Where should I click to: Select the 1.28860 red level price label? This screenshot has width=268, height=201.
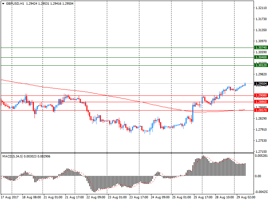[261, 102]
